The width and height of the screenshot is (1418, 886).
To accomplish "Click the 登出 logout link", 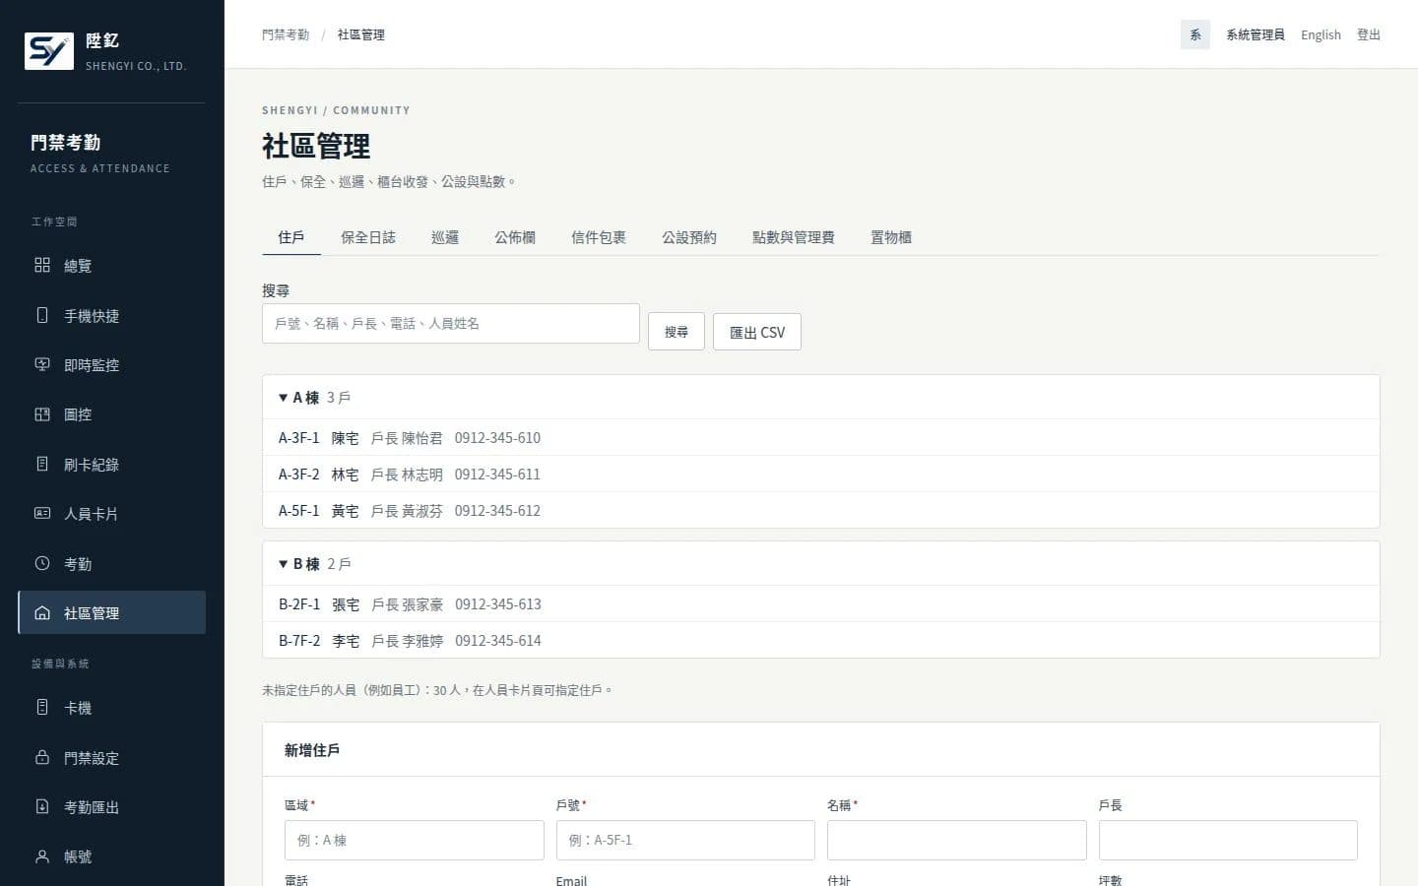I will pyautogui.click(x=1369, y=34).
